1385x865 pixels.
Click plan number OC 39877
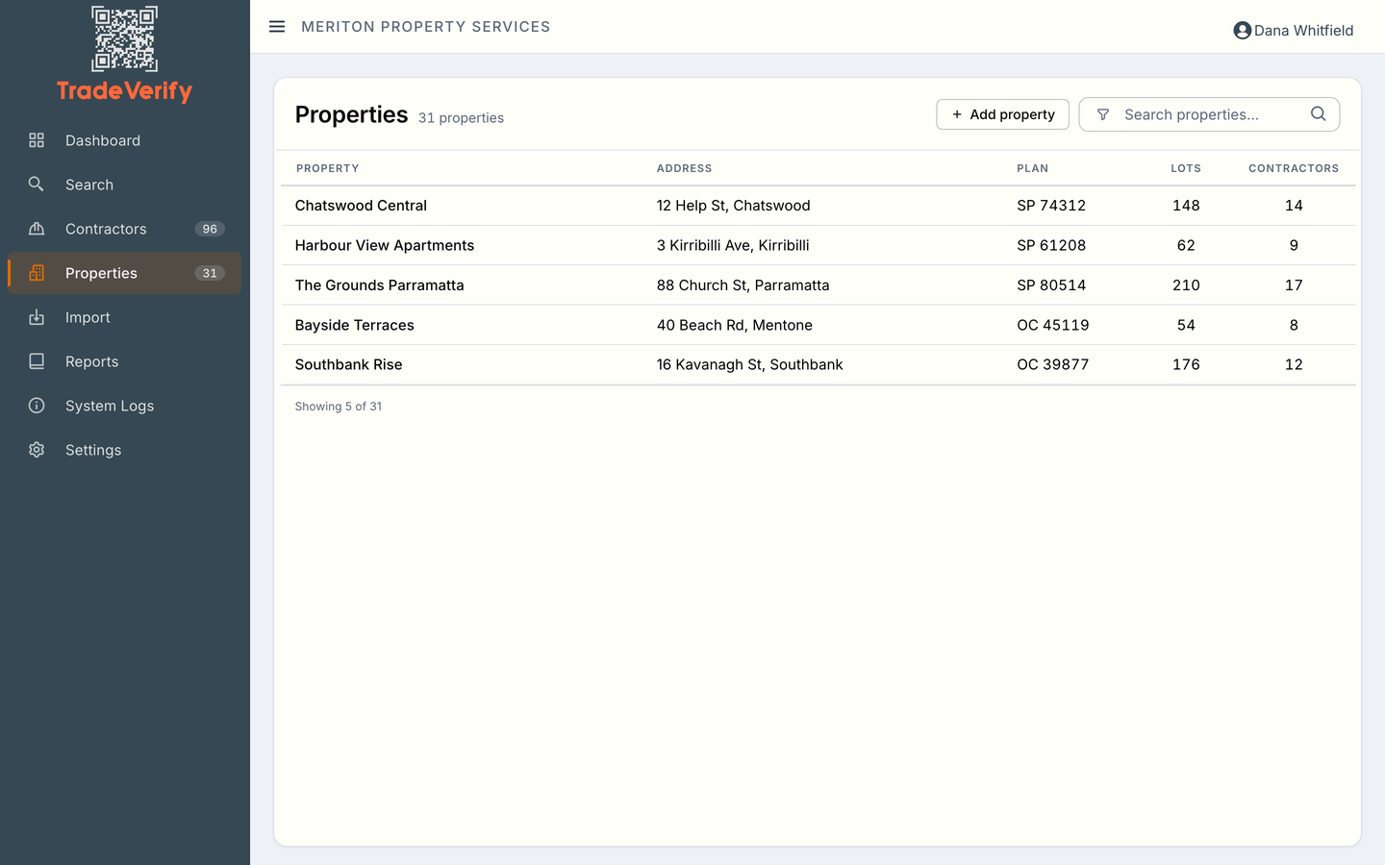(x=1052, y=364)
